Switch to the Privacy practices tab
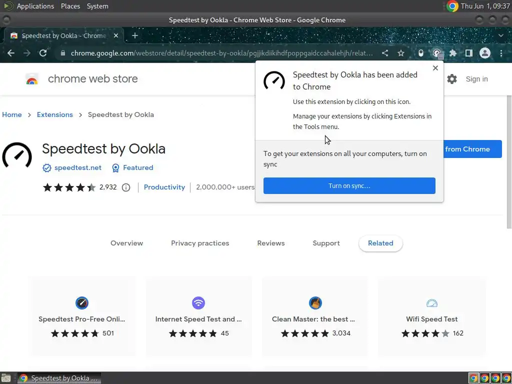512x384 pixels. [200, 243]
